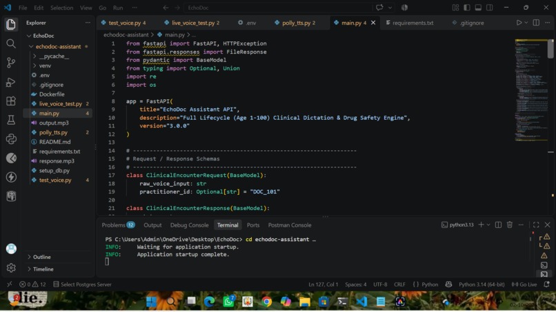
Task: Open the Explorer view in activity bar
Action: click(11, 24)
